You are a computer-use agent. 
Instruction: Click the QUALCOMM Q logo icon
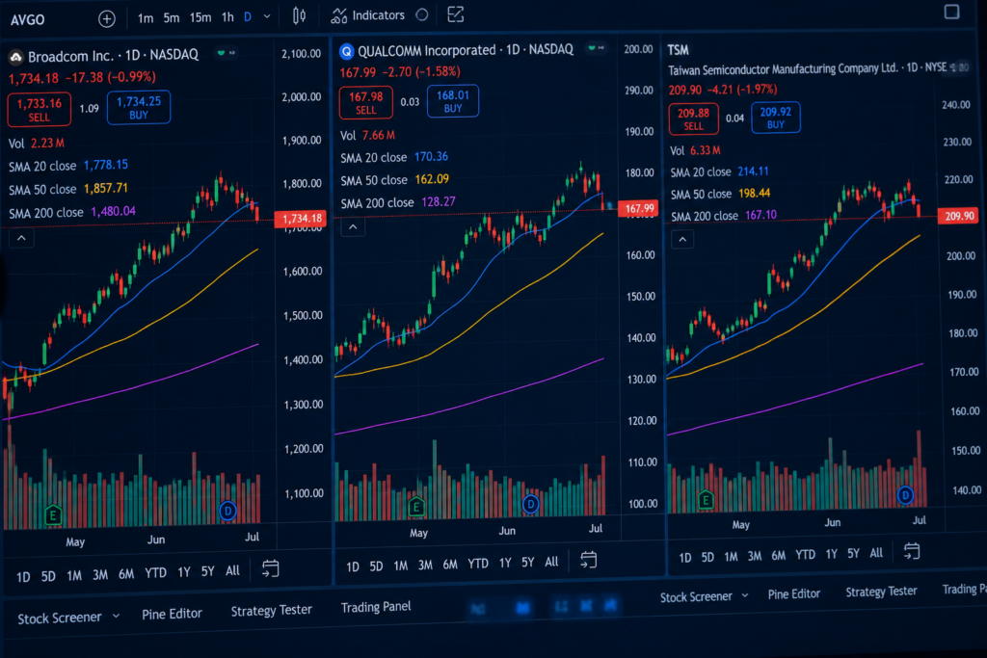pyautogui.click(x=346, y=51)
